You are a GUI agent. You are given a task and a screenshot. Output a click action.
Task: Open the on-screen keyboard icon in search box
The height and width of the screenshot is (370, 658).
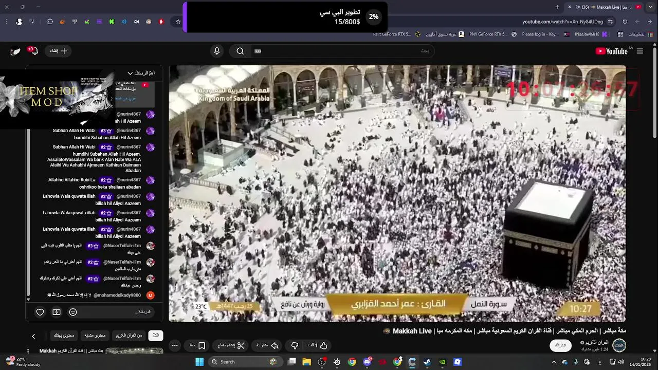[258, 51]
